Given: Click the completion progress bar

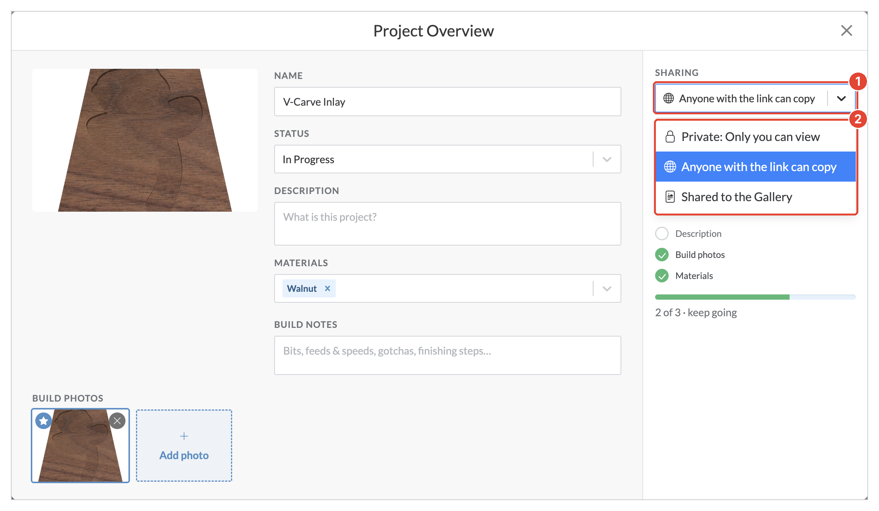Looking at the screenshot, I should click(x=755, y=297).
